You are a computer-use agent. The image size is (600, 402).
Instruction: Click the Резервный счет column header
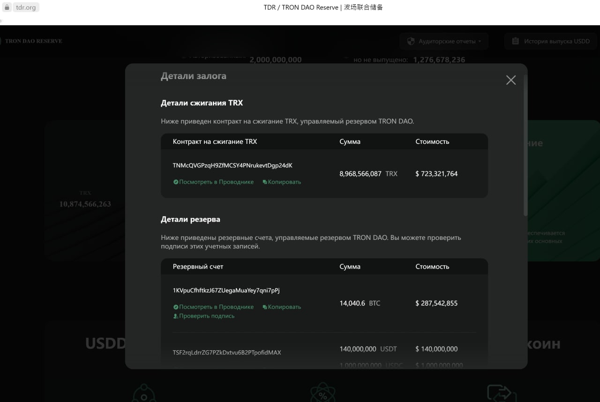click(x=198, y=267)
